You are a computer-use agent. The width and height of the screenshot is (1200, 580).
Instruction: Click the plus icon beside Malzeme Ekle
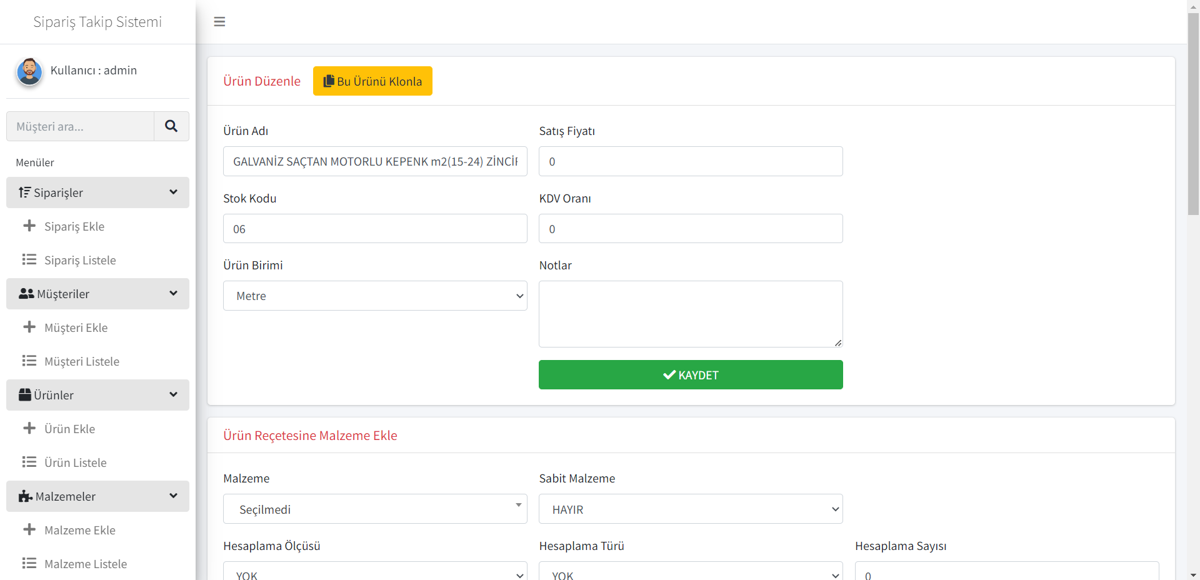(x=29, y=529)
